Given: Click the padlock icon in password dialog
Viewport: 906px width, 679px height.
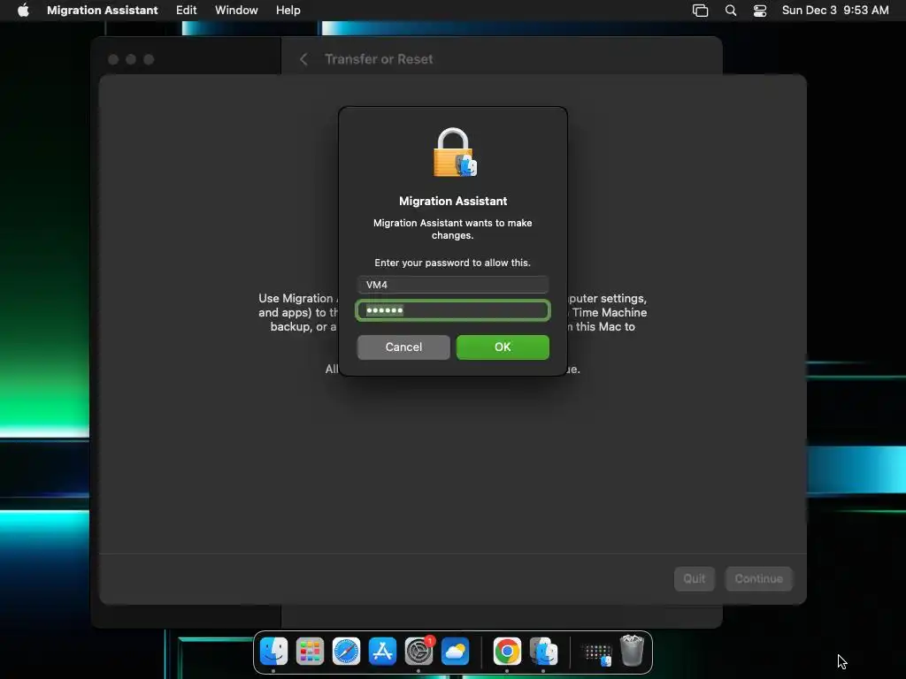Looking at the screenshot, I should 455,152.
